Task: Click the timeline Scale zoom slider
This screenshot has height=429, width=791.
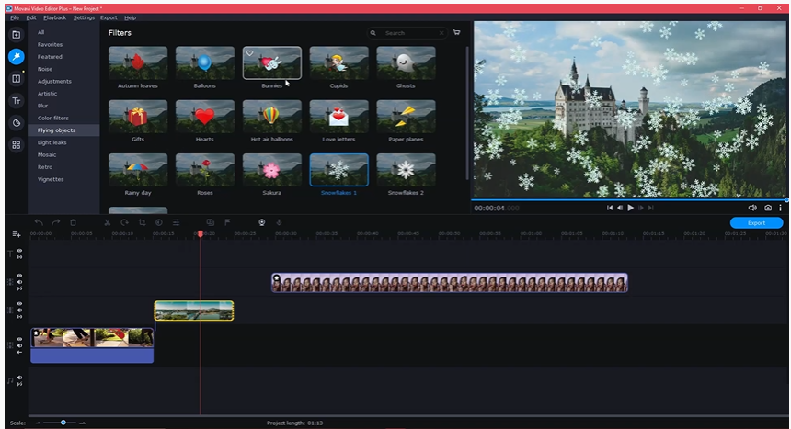Action: pos(63,423)
